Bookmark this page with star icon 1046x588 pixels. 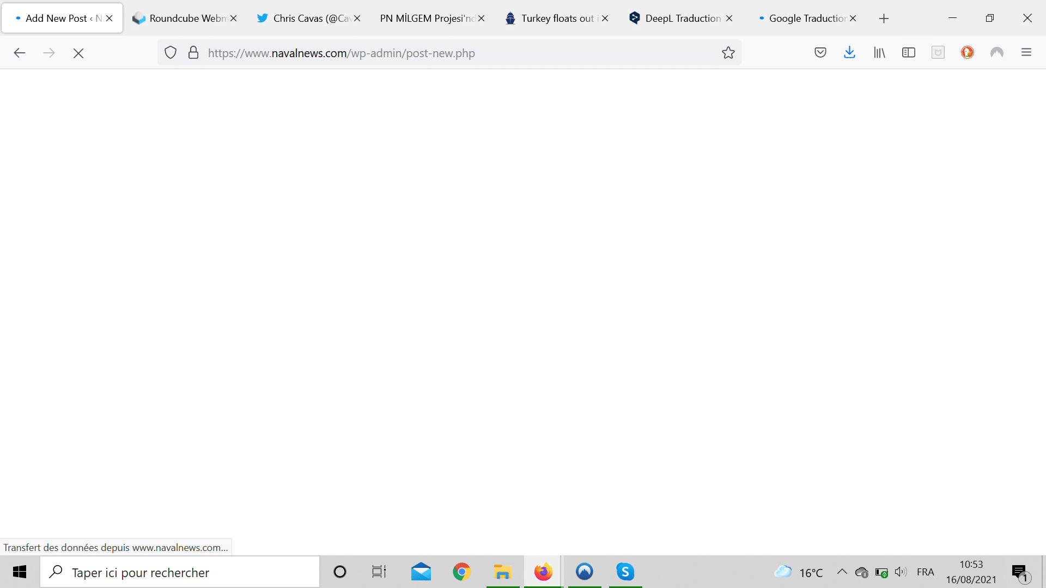728,53
